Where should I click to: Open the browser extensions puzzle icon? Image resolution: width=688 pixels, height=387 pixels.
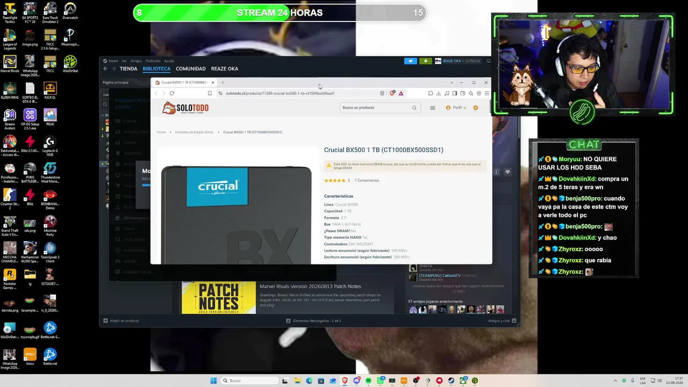pyautogui.click(x=431, y=93)
